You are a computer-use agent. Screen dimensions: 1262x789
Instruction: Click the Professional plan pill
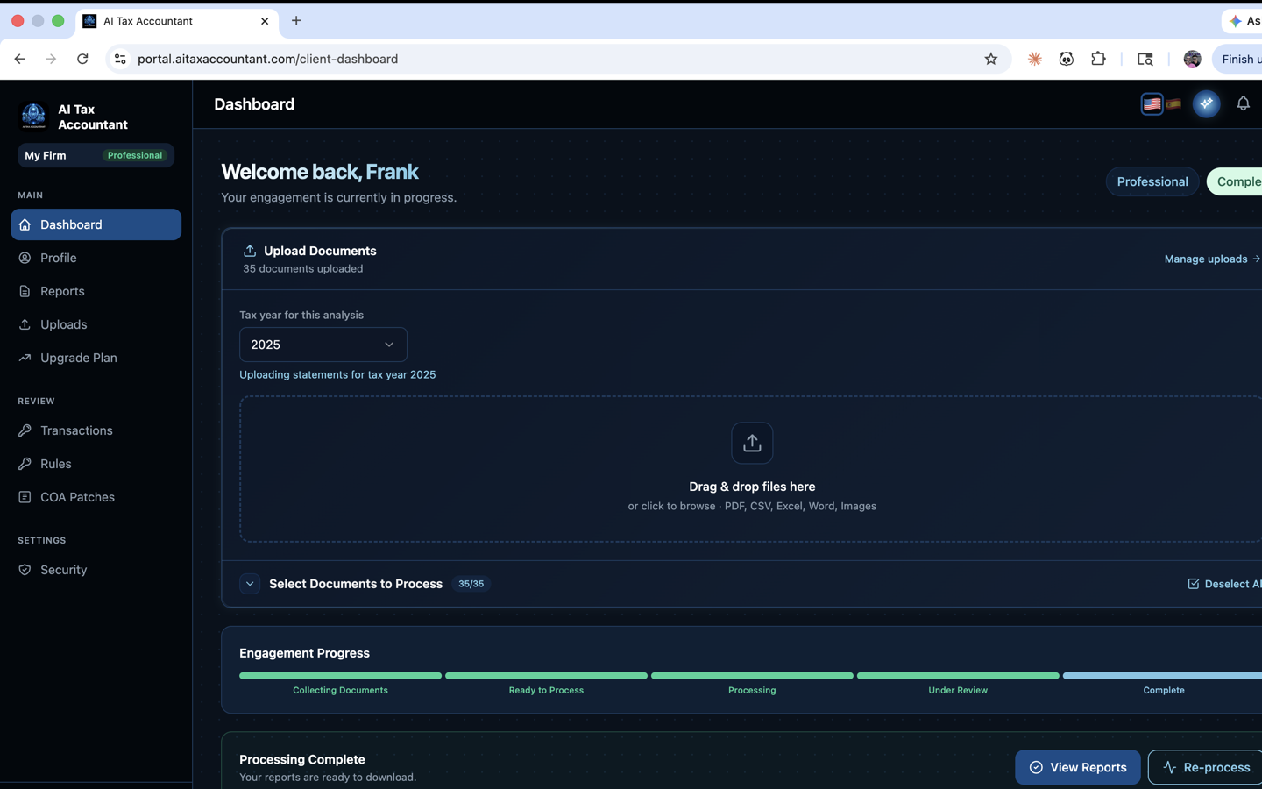1152,181
